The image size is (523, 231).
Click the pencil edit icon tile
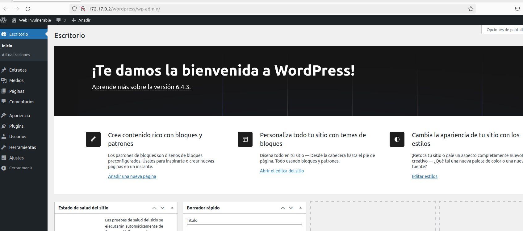(93, 139)
